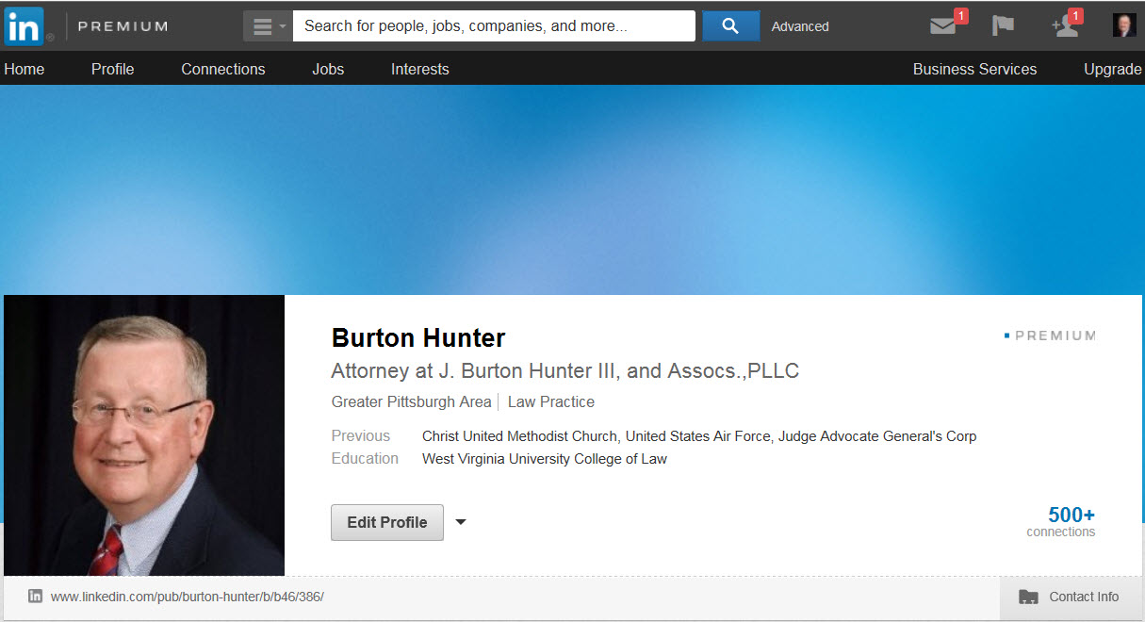1145x622 pixels.
Task: Open the search category menu
Action: pos(268,26)
